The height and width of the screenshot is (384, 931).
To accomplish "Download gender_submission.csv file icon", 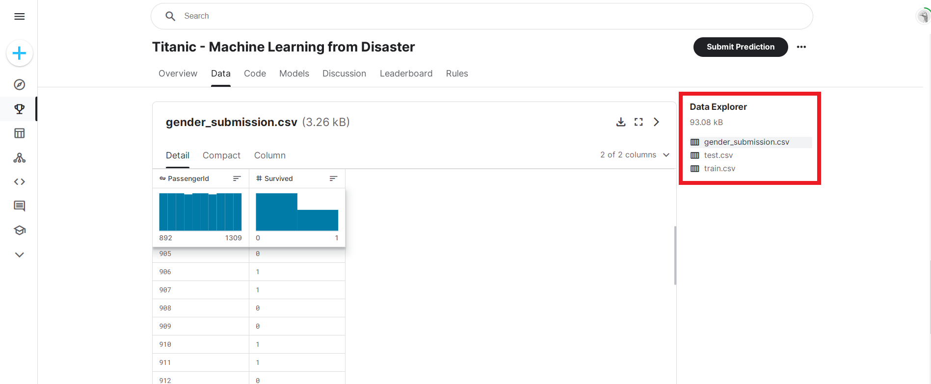I will (621, 122).
